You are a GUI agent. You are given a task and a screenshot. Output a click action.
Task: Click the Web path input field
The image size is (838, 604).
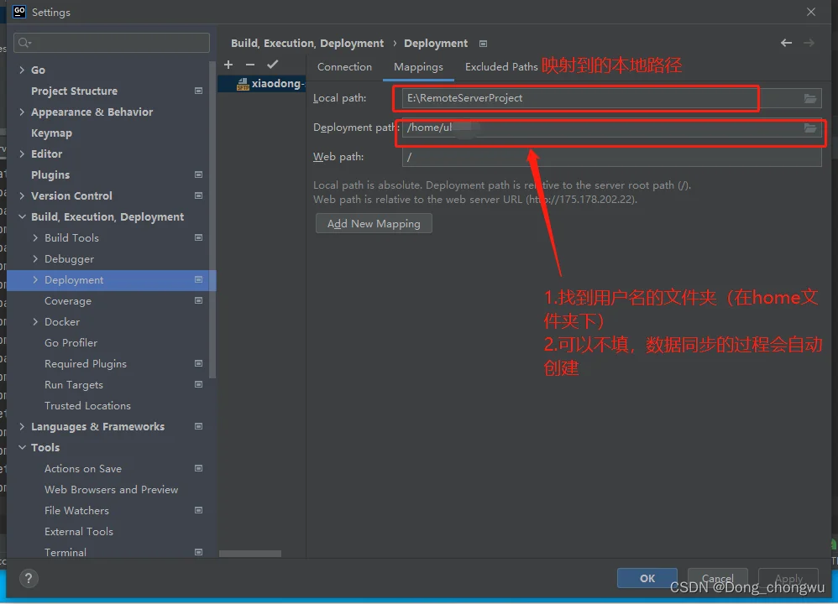click(610, 157)
